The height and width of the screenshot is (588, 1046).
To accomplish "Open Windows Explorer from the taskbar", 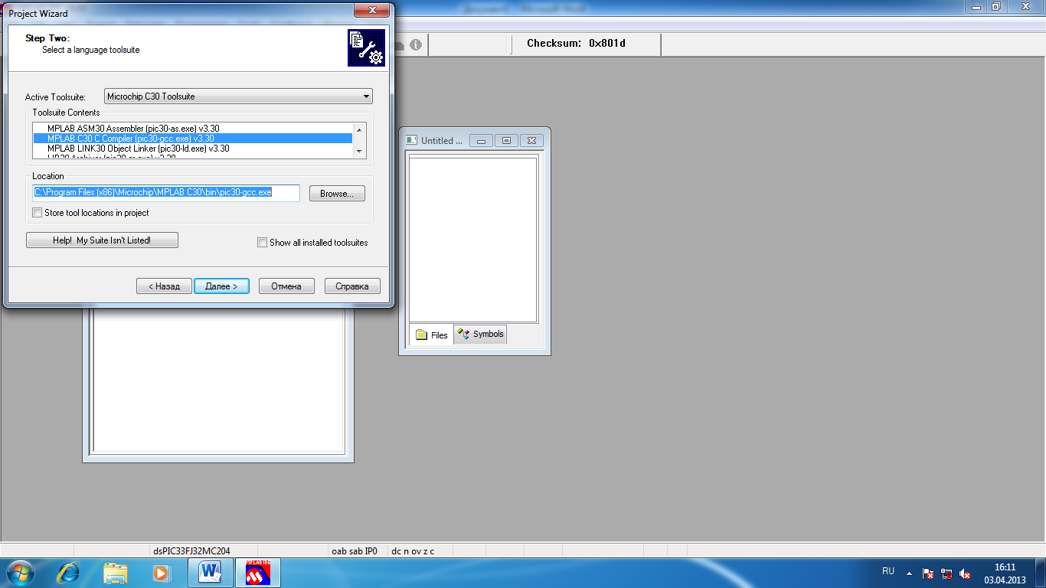I will 116,572.
